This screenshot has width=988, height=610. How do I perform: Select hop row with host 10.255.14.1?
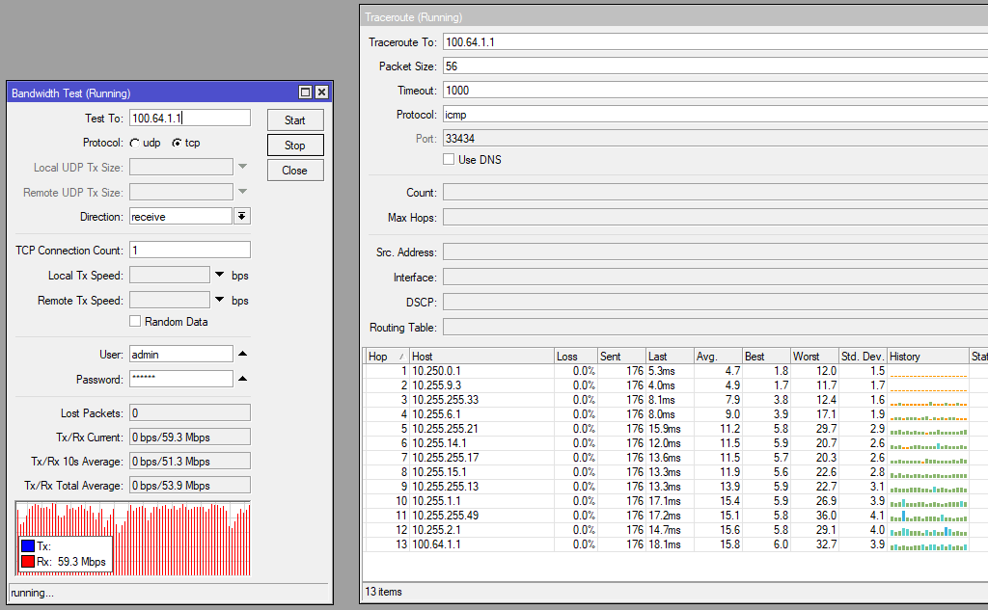pyautogui.click(x=675, y=443)
